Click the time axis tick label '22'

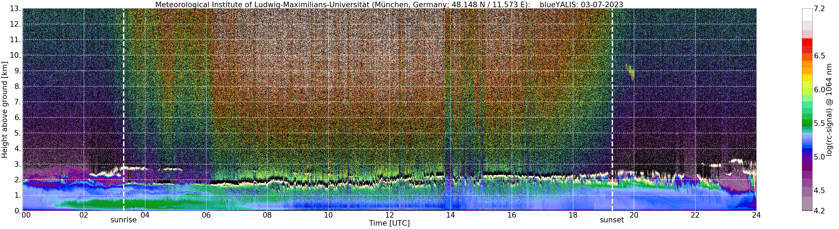coord(695,215)
